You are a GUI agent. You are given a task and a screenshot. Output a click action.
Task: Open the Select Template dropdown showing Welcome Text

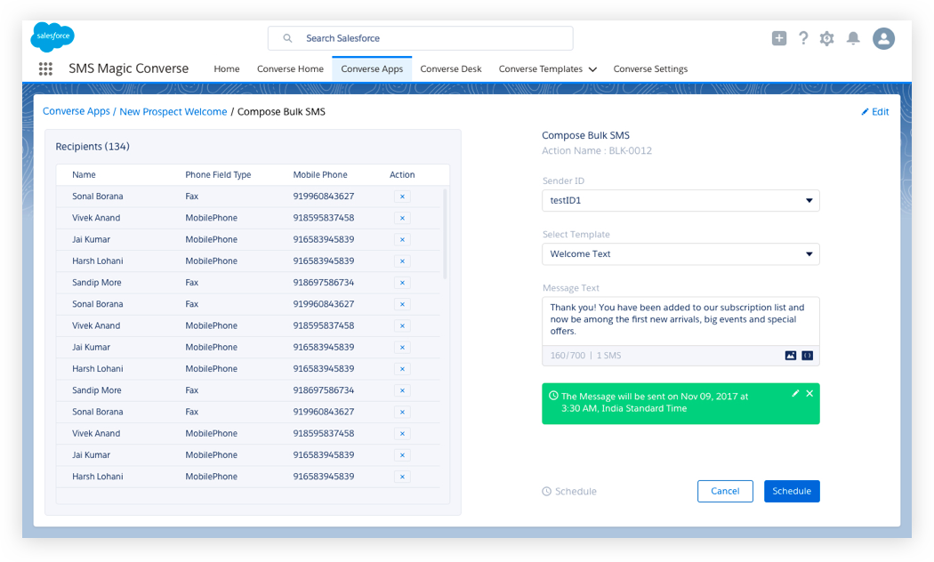[x=680, y=254]
